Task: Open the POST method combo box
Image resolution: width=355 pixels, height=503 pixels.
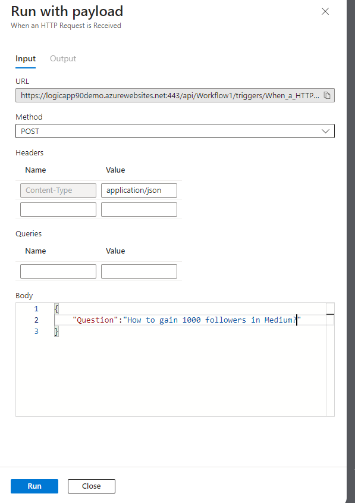Action: [175, 131]
